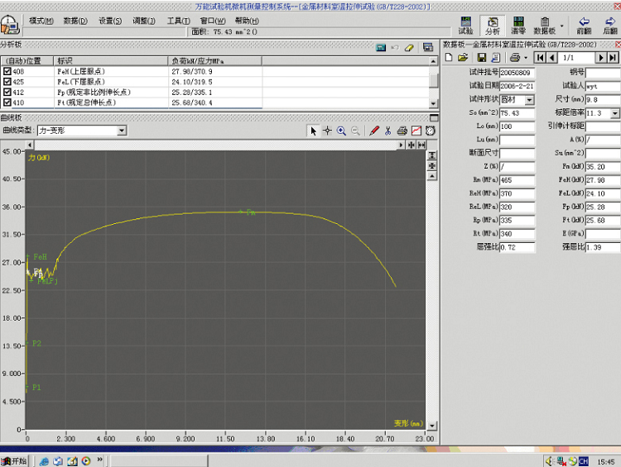Click the analysis list scroll down arrow

click(434, 103)
